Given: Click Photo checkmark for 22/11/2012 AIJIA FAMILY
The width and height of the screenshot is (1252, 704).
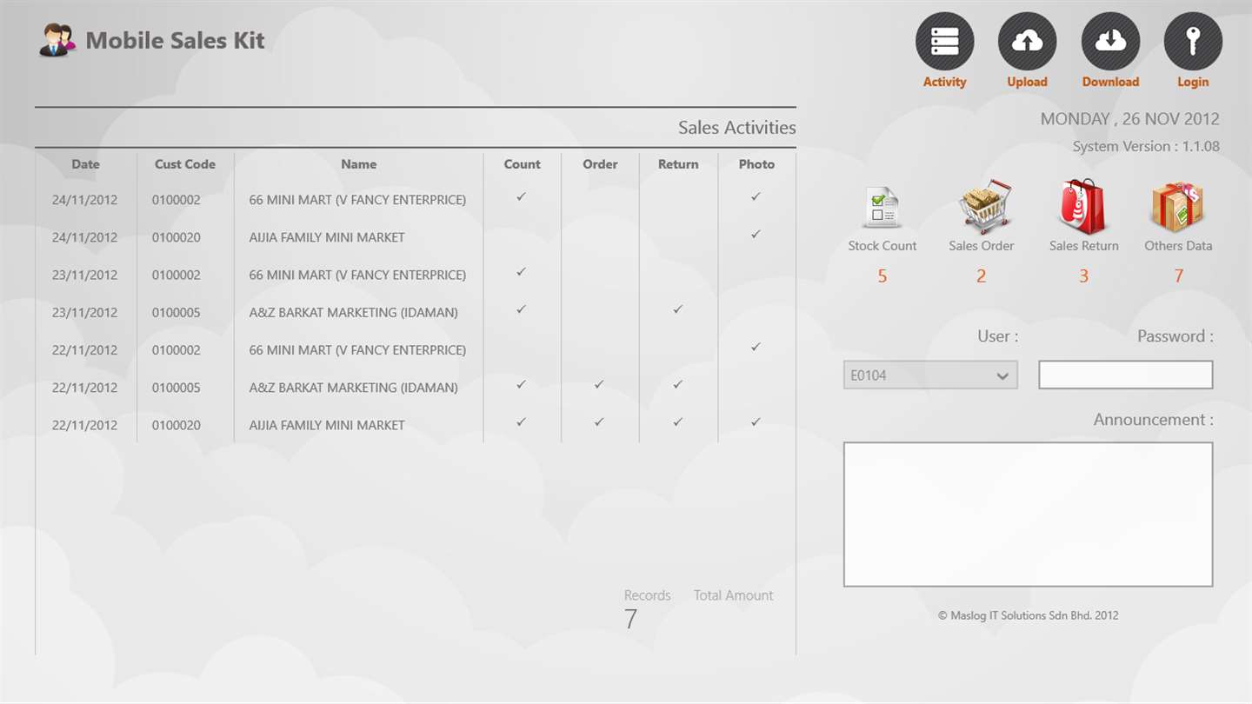Looking at the screenshot, I should click(x=756, y=422).
